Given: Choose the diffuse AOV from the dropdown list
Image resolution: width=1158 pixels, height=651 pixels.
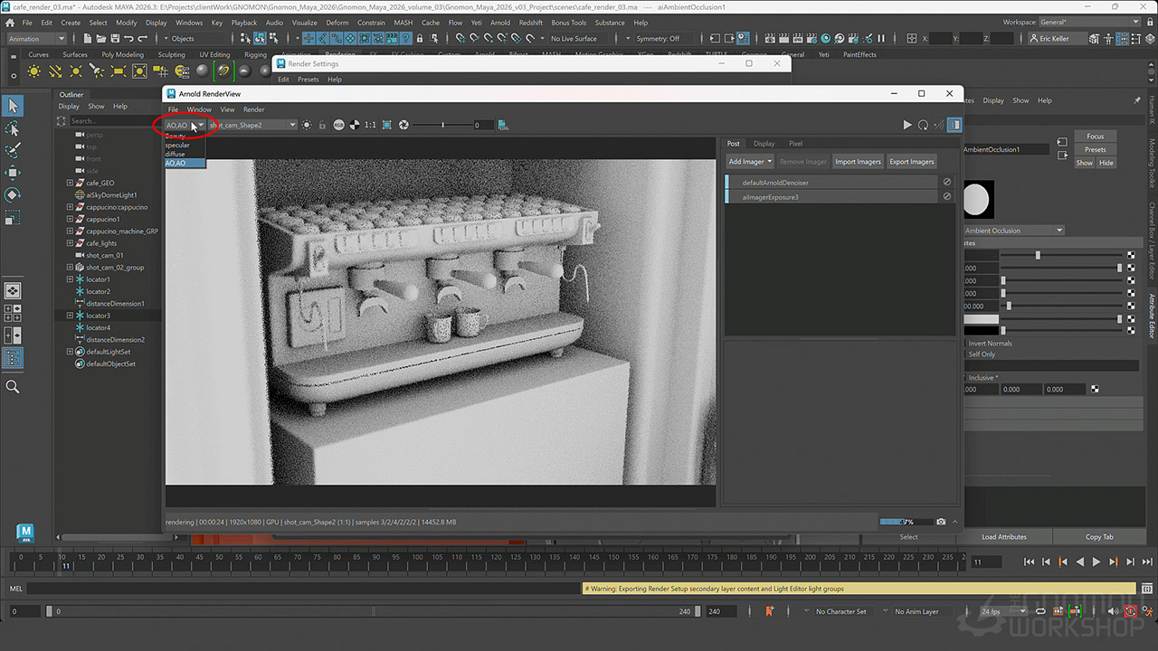Looking at the screenshot, I should pos(176,154).
